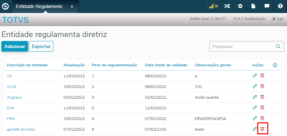Image resolution: width=287 pixels, height=136 pixels.
Task: Open the garrafa da totvs link
Action: pyautogui.click(x=21, y=129)
